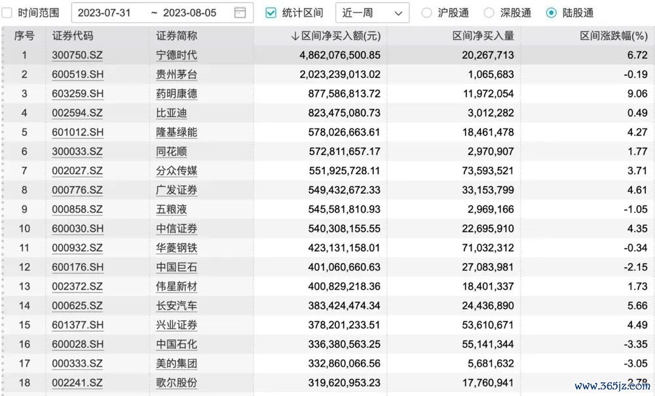Select the 陆股通 radio button

[x=551, y=12]
